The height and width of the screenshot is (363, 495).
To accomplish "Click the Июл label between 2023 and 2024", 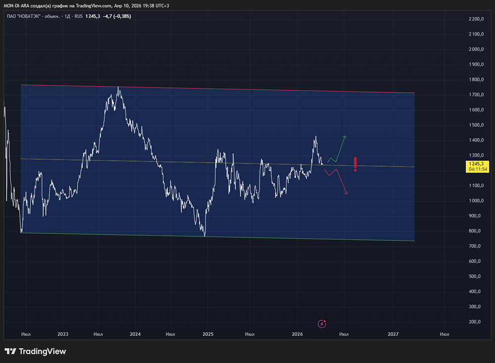I will 98,334.
